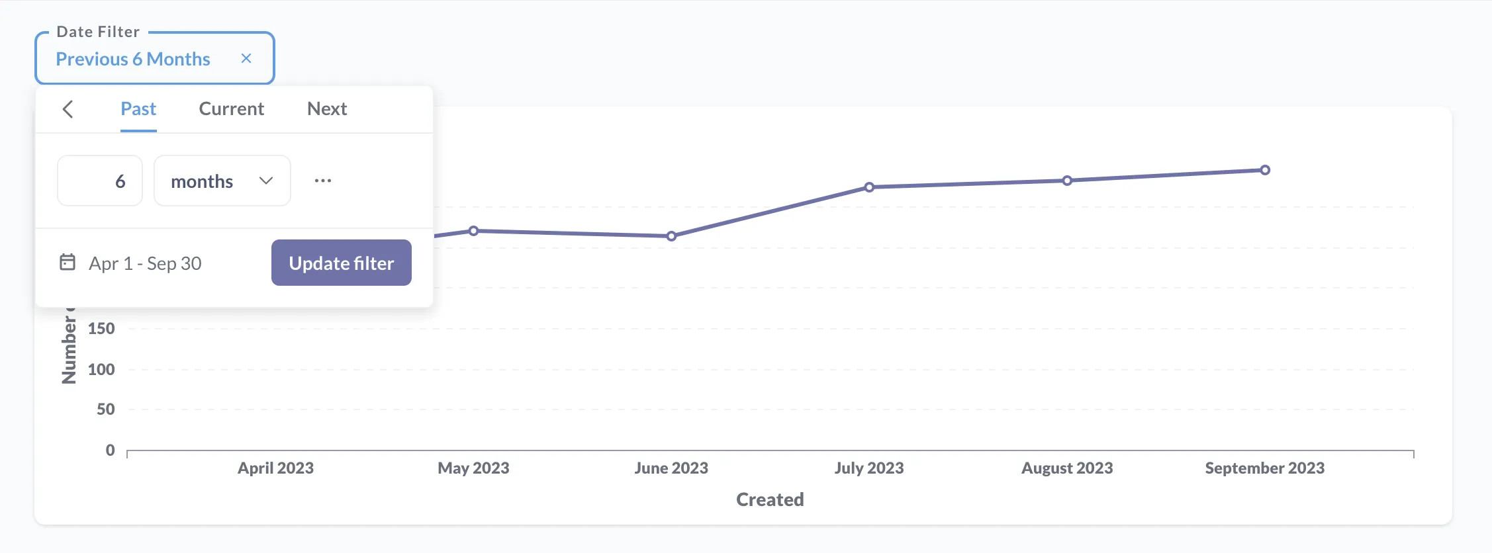
Task: Click the August 2023 data point marker
Action: point(1067,179)
